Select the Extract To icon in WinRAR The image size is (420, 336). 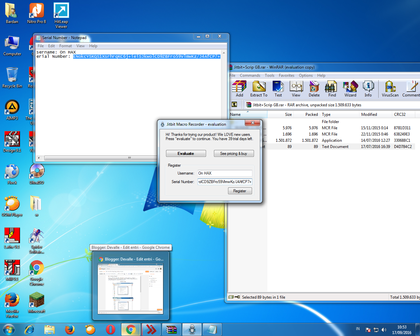coord(259,89)
